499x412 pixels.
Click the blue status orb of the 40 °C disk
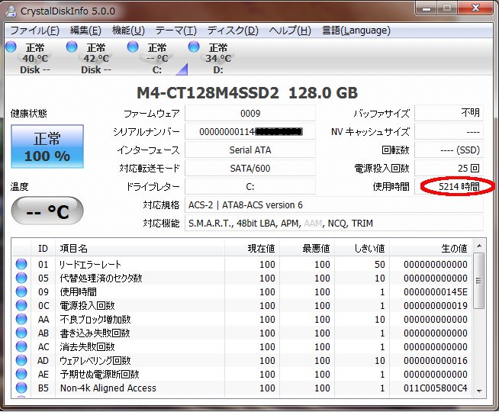coord(11,47)
